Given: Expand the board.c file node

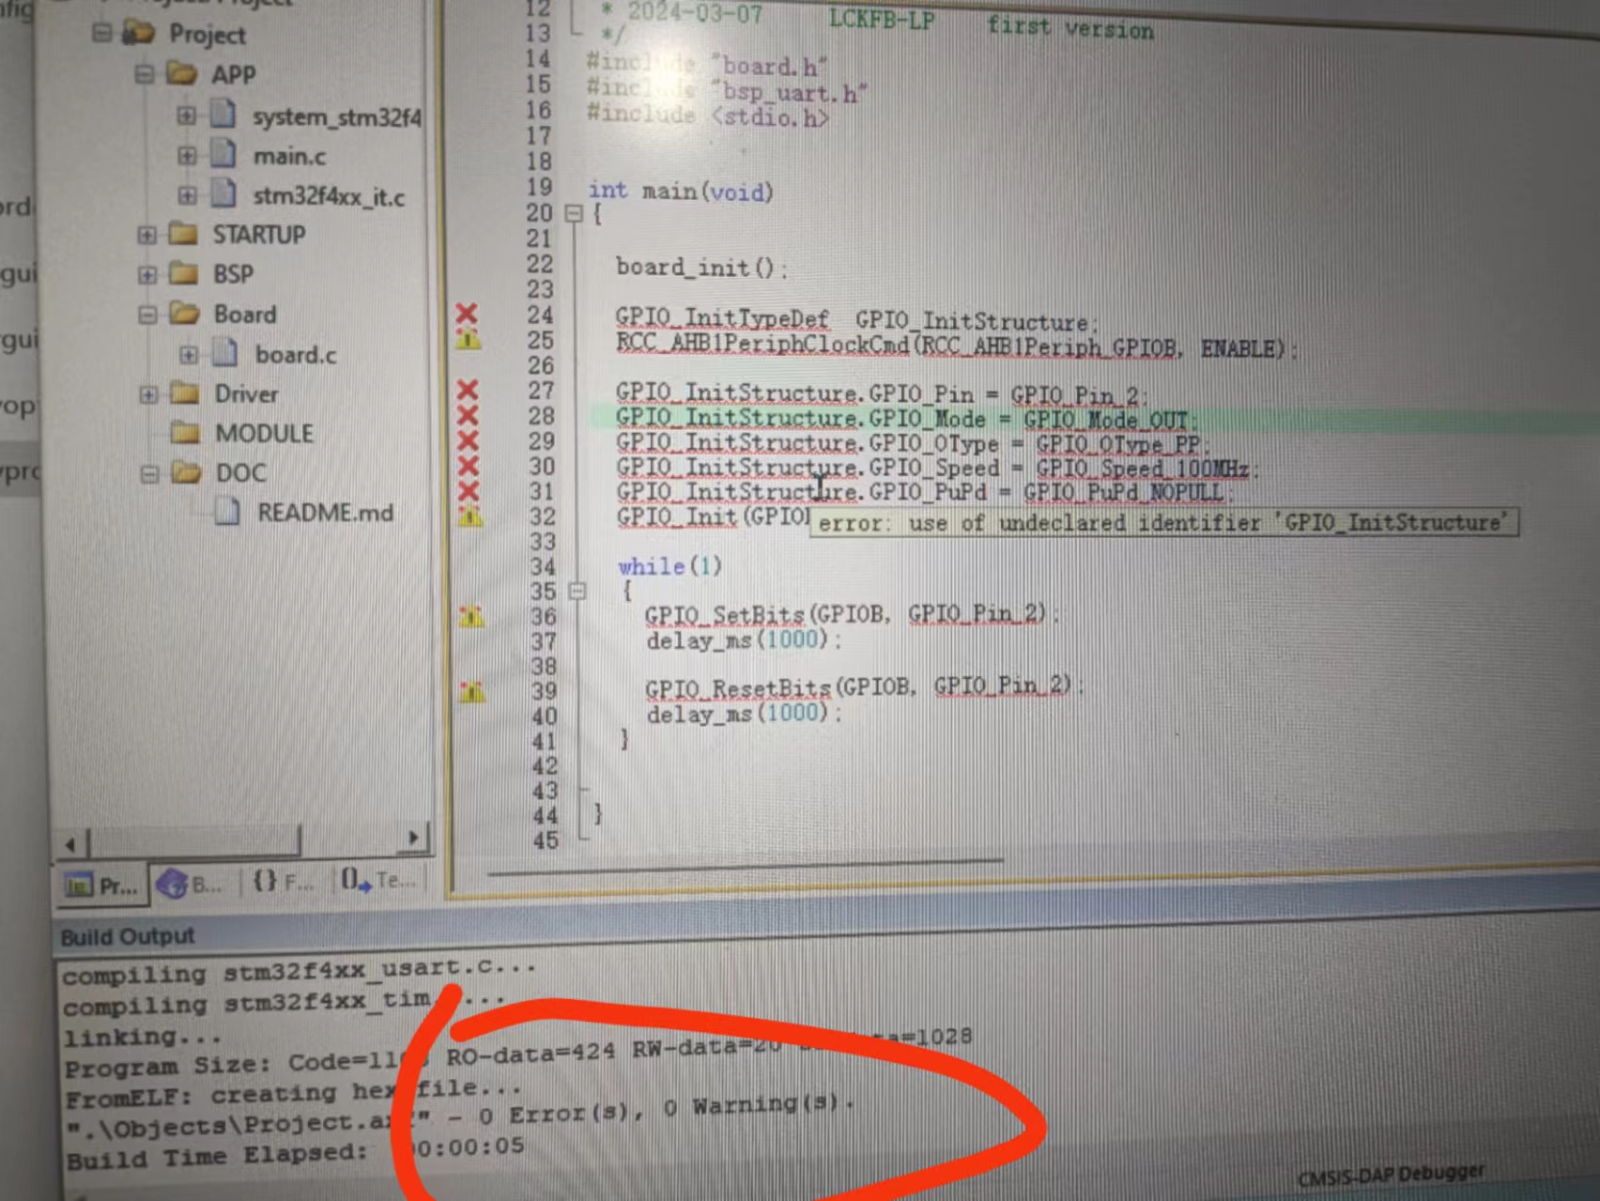Looking at the screenshot, I should coord(189,355).
